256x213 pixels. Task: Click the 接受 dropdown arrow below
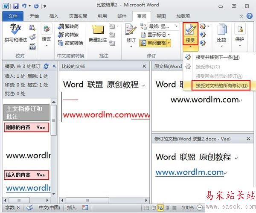(x=190, y=47)
